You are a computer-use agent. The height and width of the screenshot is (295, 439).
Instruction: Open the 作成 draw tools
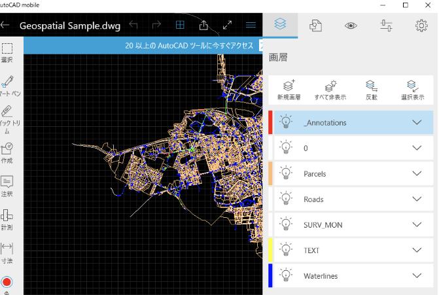[x=7, y=153]
